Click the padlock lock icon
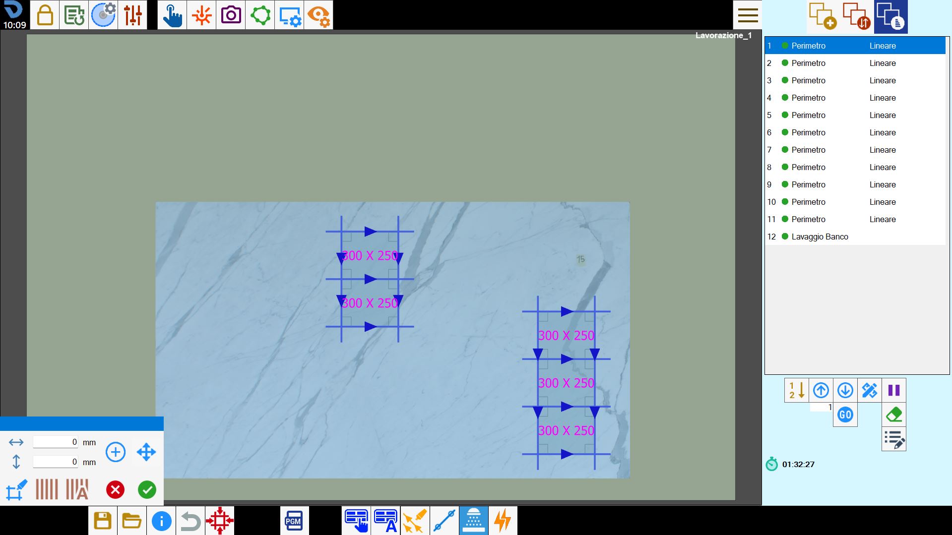This screenshot has width=952, height=535. (x=45, y=15)
